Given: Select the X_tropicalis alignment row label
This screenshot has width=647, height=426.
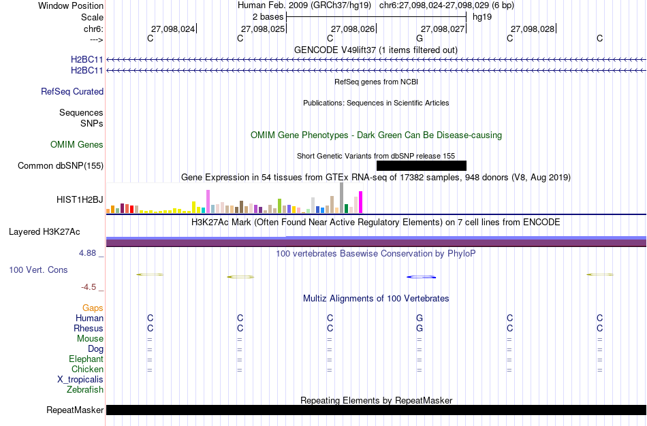Looking at the screenshot, I should [80, 380].
